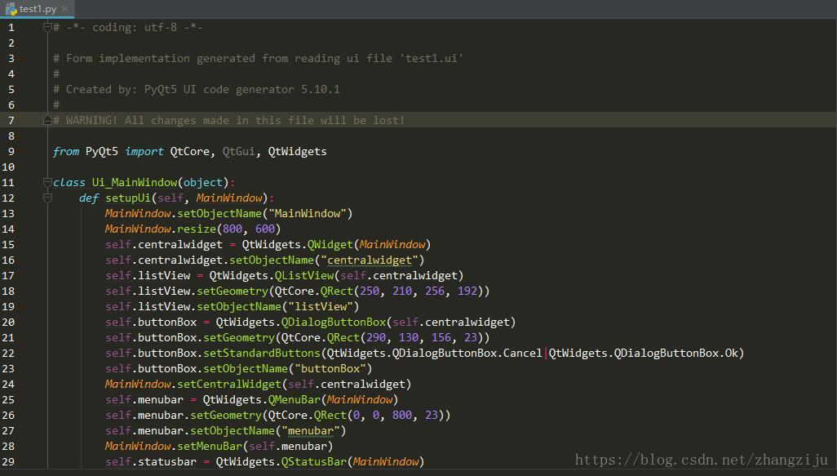This screenshot has height=476, width=837.
Task: Click the 'test1.ui' filename in the line 3 comment
Action: coord(432,58)
